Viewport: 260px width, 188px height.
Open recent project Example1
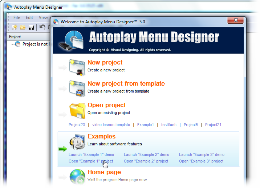click(x=145, y=125)
